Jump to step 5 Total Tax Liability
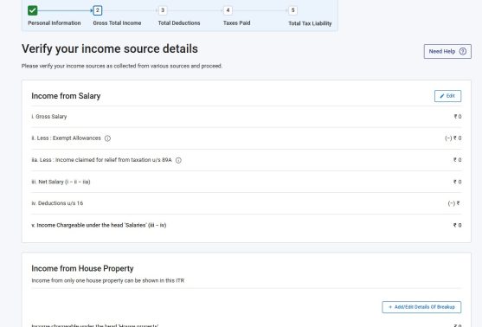 [x=293, y=10]
